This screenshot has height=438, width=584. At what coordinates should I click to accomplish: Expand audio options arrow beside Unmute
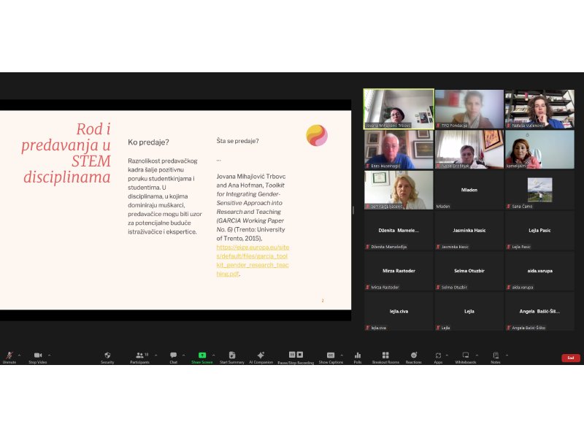tap(19, 355)
